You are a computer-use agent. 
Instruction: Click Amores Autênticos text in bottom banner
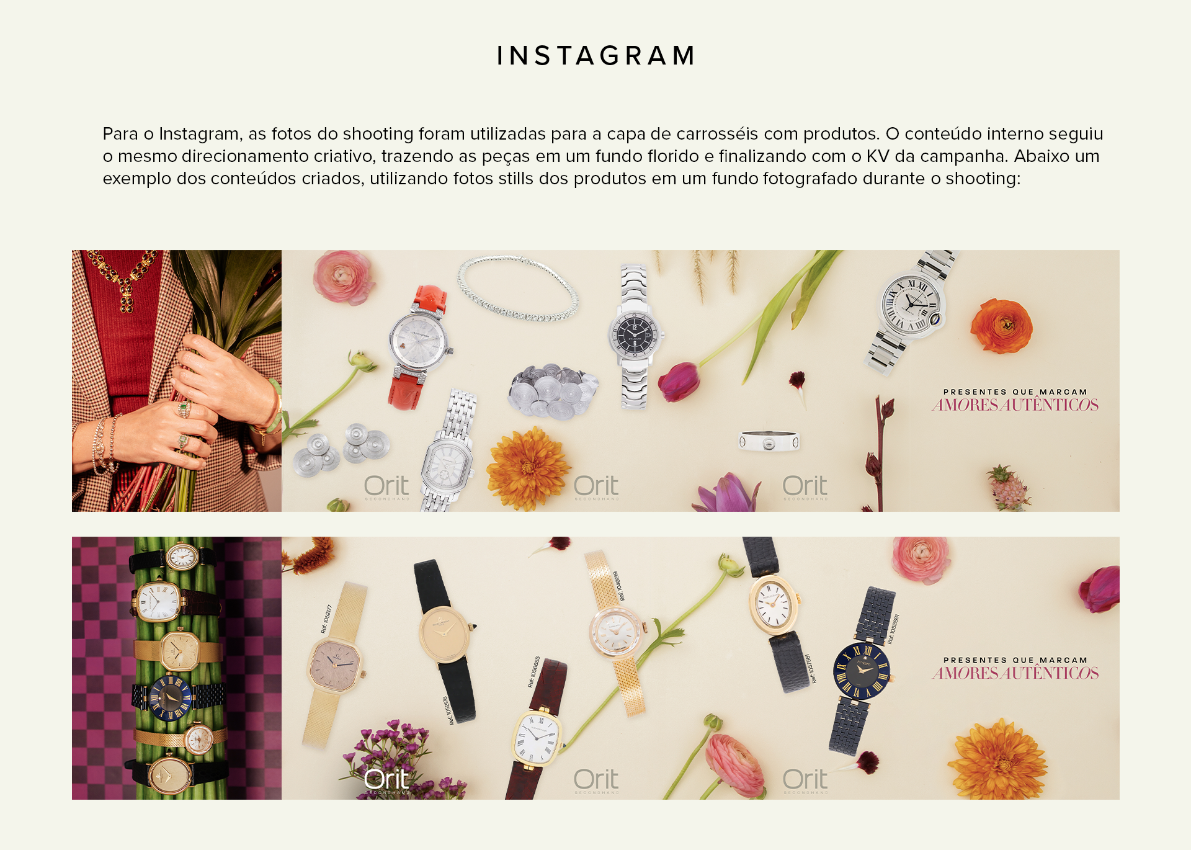(x=1015, y=673)
